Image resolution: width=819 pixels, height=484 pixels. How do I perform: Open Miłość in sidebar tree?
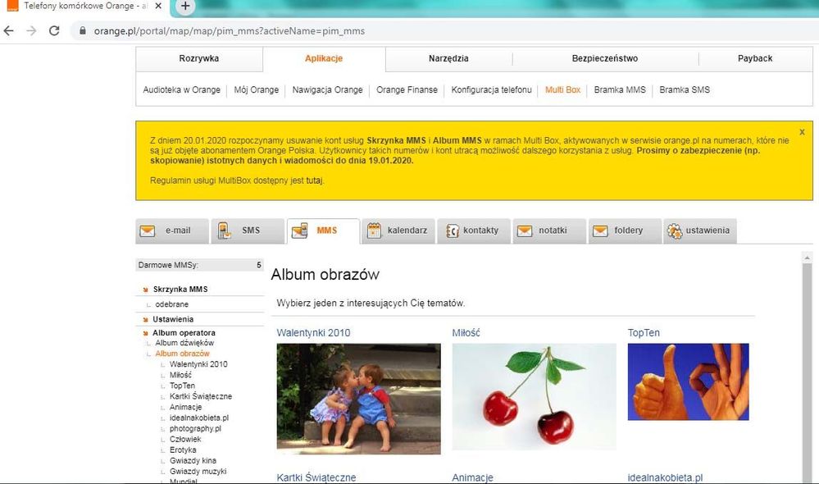click(x=180, y=375)
